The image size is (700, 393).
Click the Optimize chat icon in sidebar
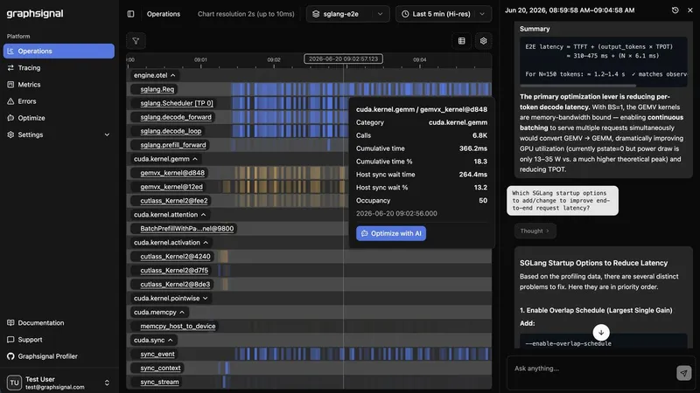coord(10,118)
